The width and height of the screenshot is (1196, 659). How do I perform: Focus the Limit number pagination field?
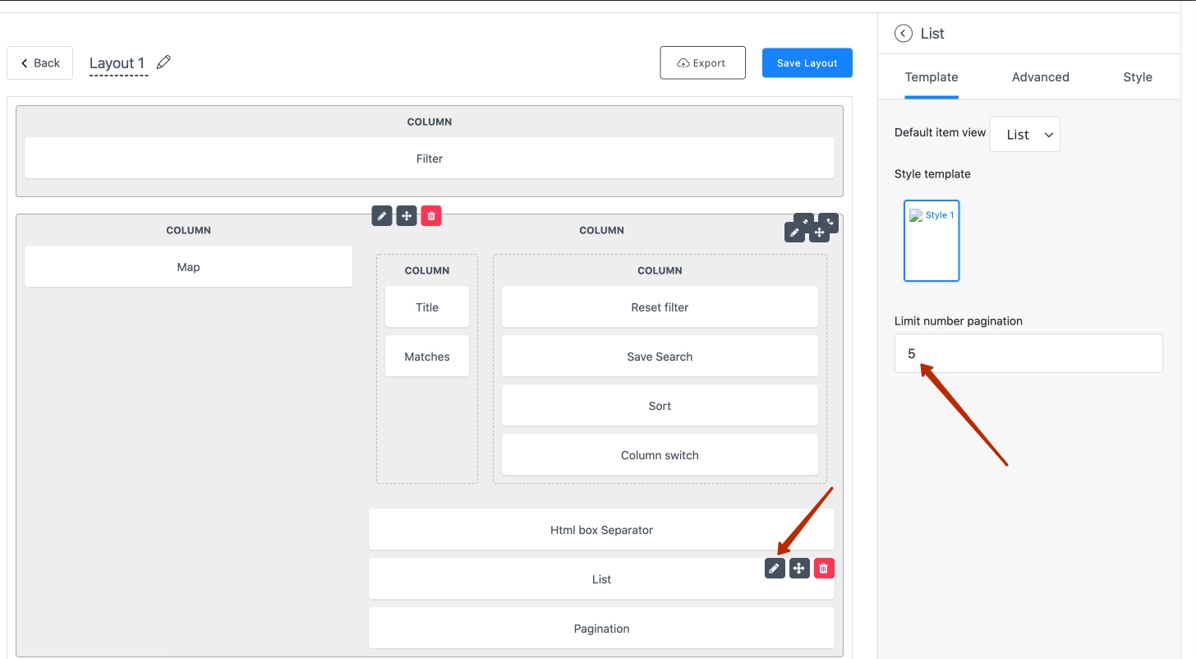(1028, 353)
